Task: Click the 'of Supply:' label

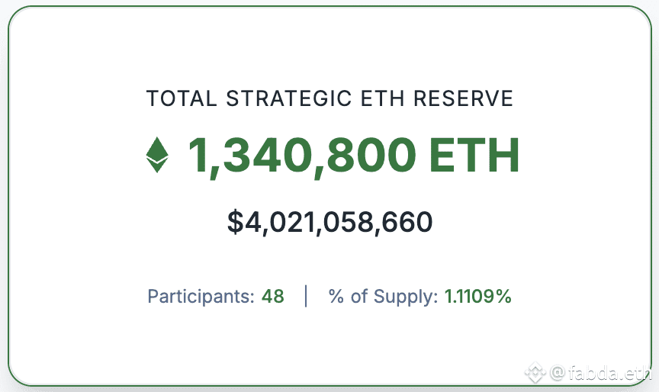Action: (x=394, y=297)
